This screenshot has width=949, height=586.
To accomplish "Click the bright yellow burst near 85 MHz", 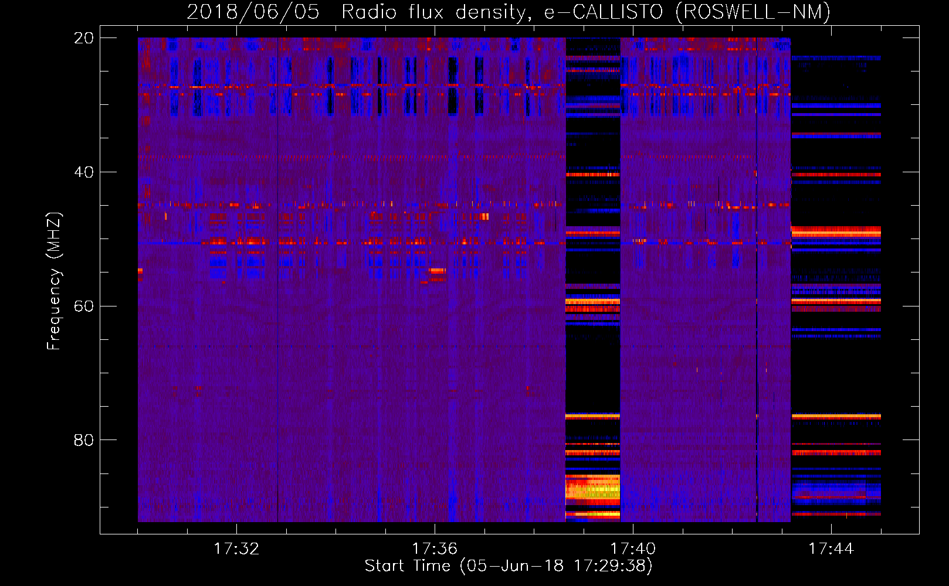I will 592,489.
